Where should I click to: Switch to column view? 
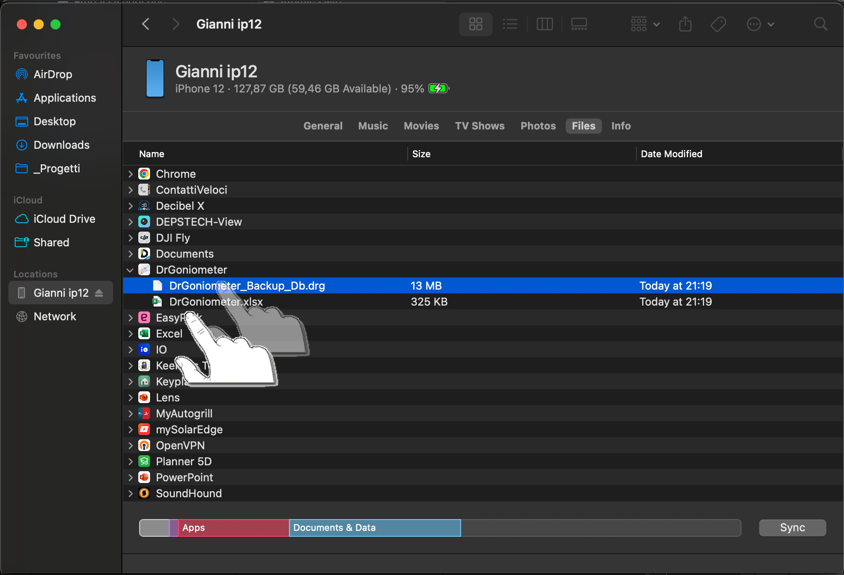coord(544,24)
